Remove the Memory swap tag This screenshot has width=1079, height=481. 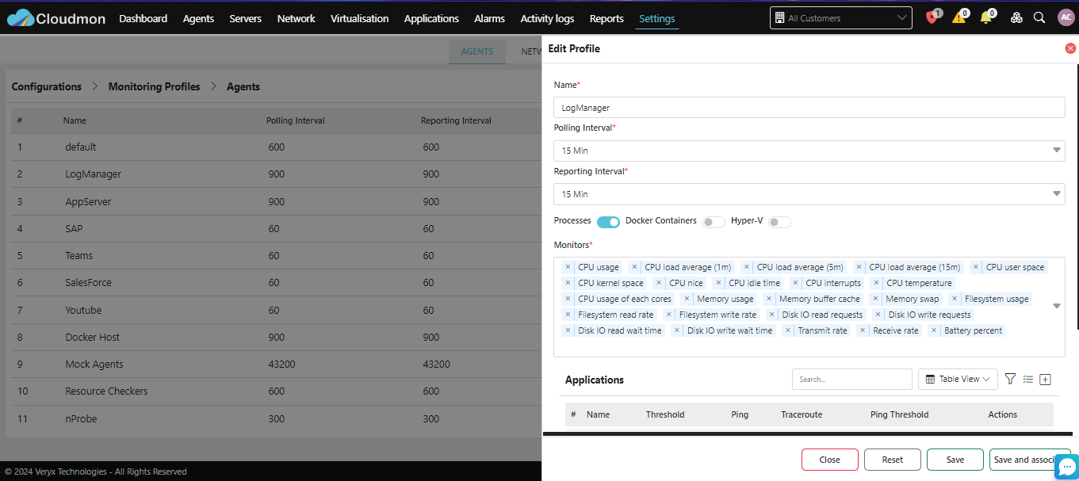(875, 299)
